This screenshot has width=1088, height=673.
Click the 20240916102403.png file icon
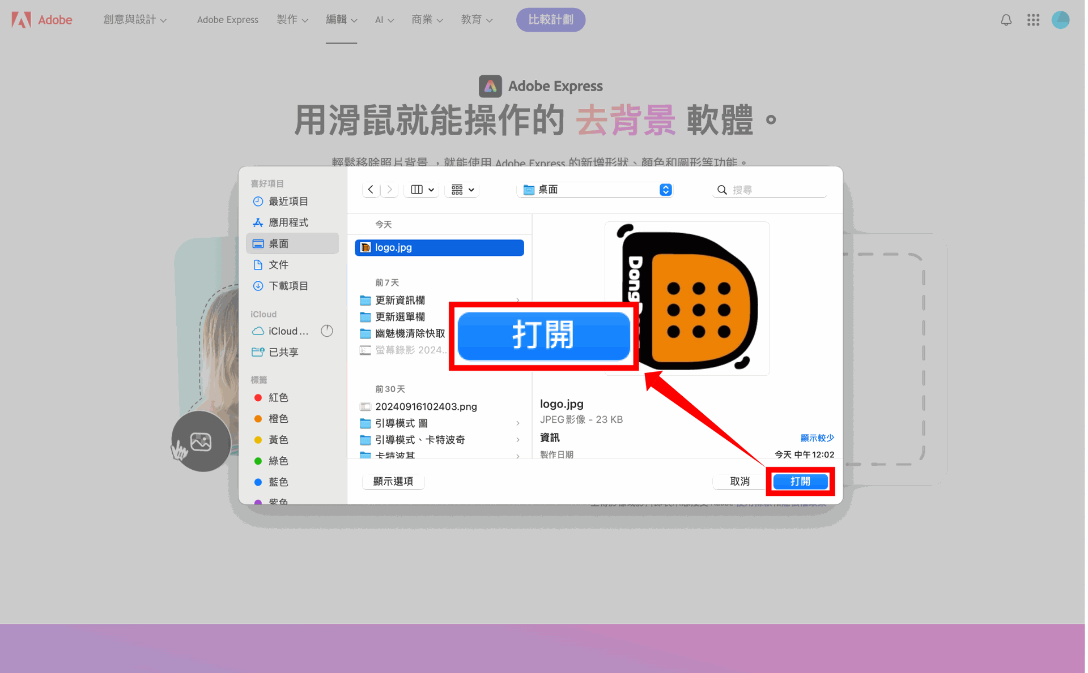click(x=365, y=406)
